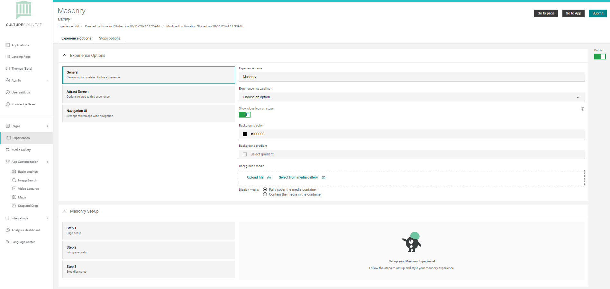Viewport: 610px width, 289px height.
Task: Expand the Integrations submenu chevron
Action: [x=48, y=218]
